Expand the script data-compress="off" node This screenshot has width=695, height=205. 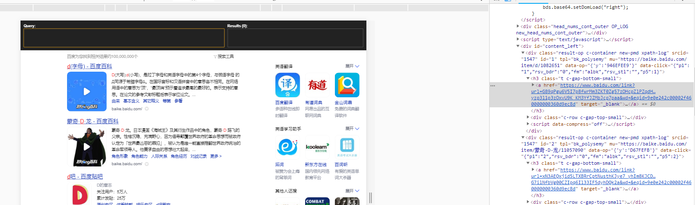(x=528, y=124)
